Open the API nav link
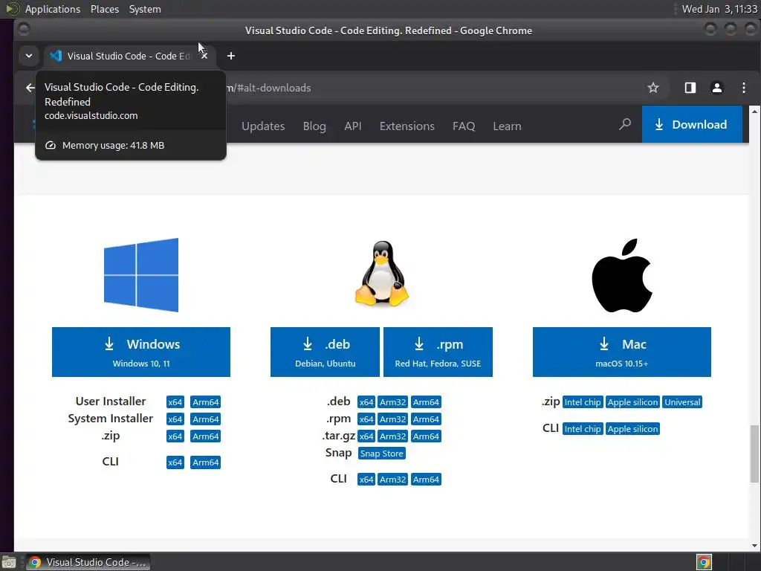 coord(353,126)
